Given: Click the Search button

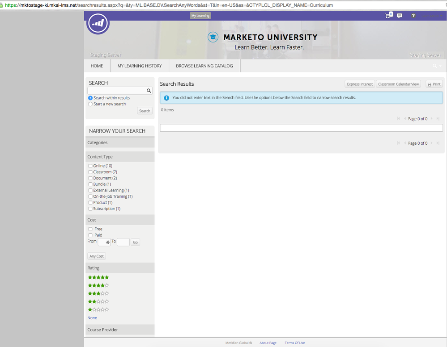Looking at the screenshot, I should [x=145, y=111].
